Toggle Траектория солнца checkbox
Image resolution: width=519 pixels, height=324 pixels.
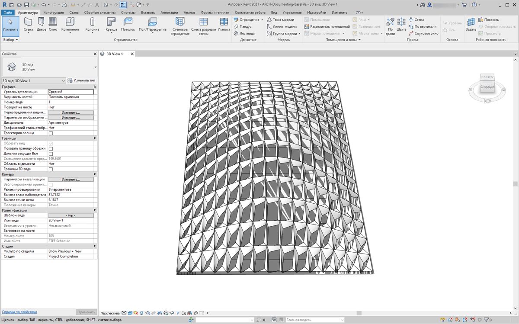51,133
